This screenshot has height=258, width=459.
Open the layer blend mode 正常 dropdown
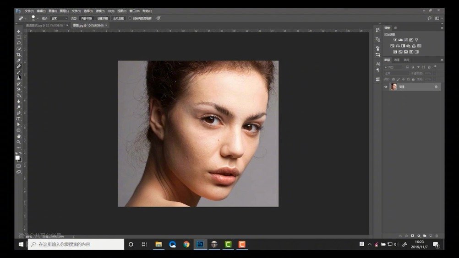(x=395, y=73)
